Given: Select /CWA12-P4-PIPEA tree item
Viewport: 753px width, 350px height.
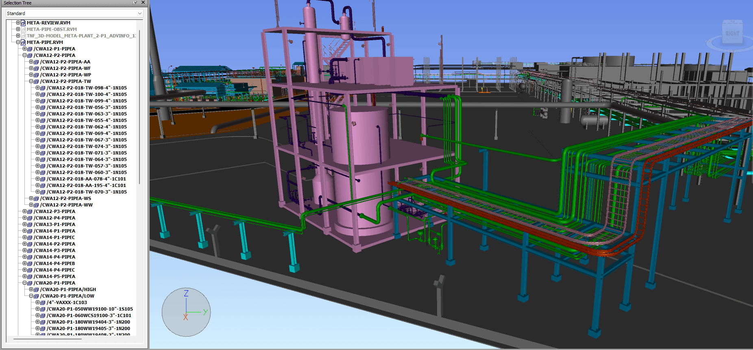Looking at the screenshot, I should pos(54,218).
